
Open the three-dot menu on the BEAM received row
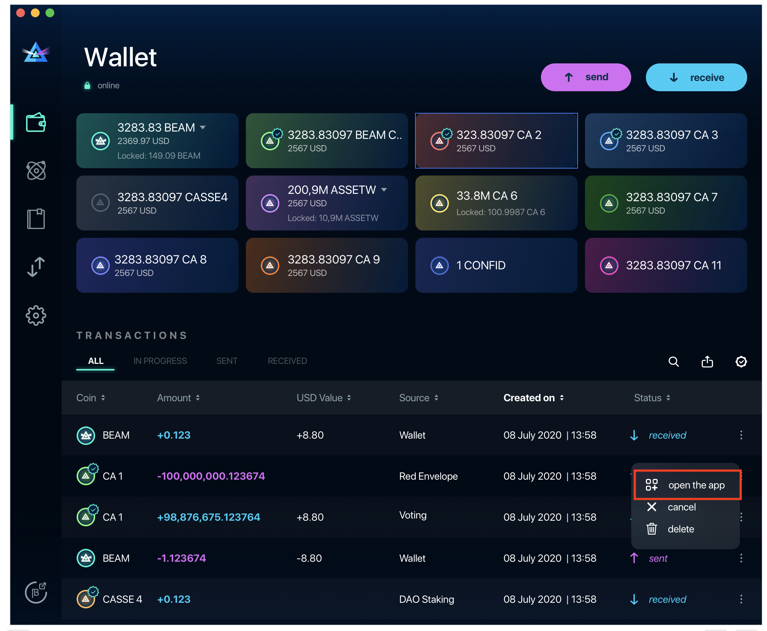[x=741, y=435]
